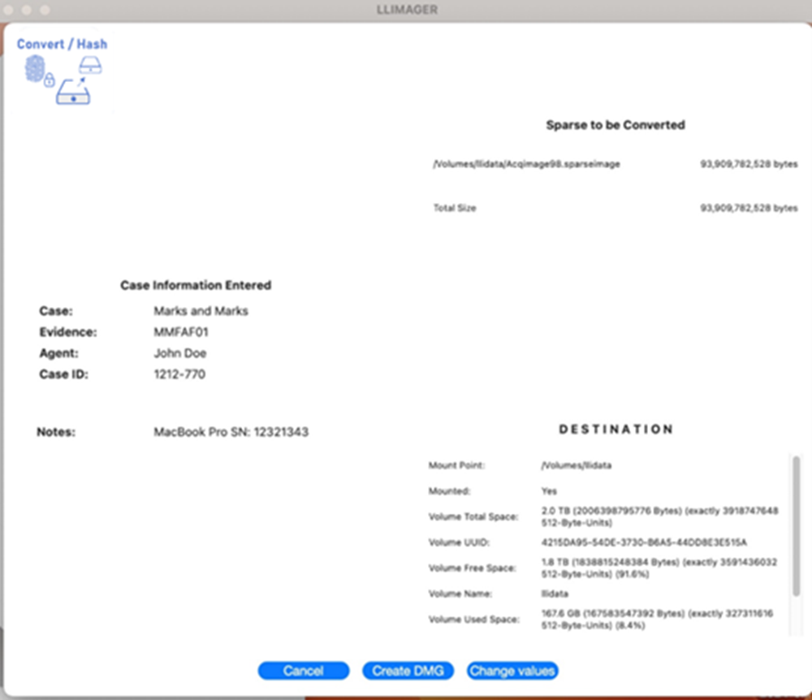Click the fingerprint hash icon

pos(35,67)
